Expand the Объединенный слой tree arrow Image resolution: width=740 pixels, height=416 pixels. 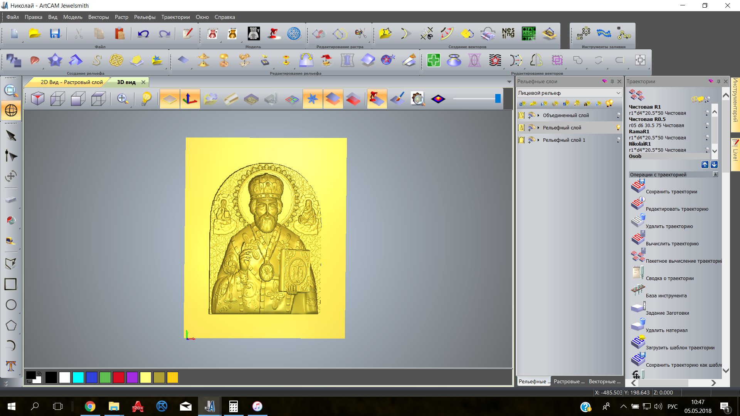point(538,115)
